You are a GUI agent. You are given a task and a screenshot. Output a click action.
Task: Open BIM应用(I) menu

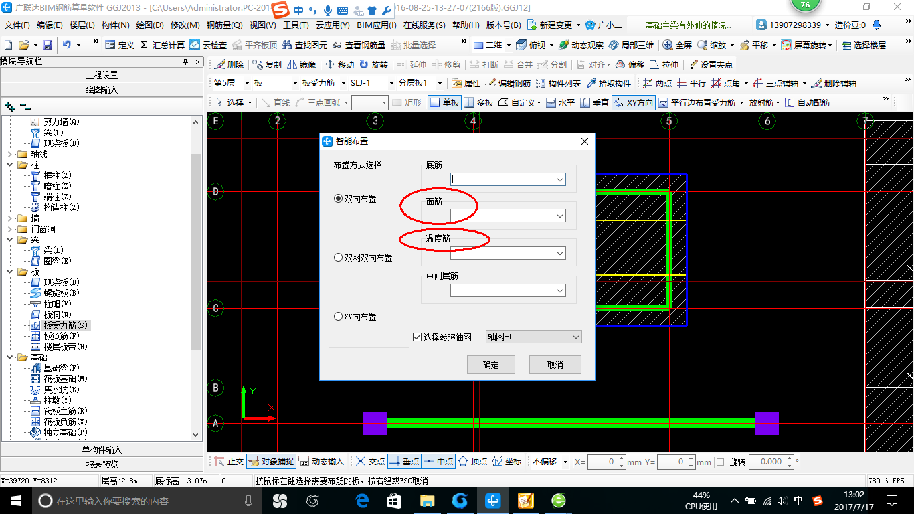coord(377,25)
